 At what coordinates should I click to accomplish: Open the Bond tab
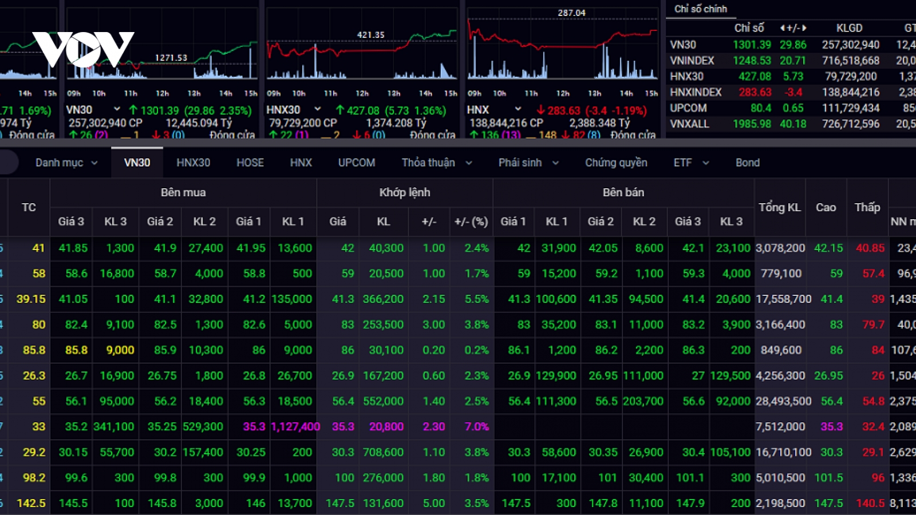point(748,163)
